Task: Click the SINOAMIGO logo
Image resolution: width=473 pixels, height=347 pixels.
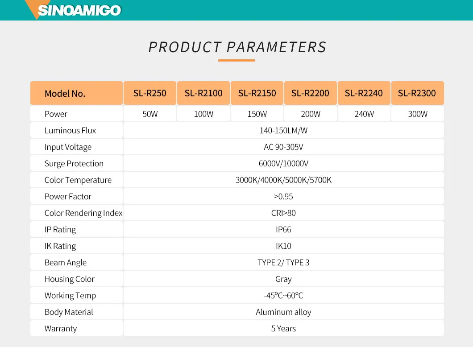Action: (79, 10)
